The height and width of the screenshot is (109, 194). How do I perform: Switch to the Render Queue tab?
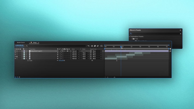(x=21, y=43)
